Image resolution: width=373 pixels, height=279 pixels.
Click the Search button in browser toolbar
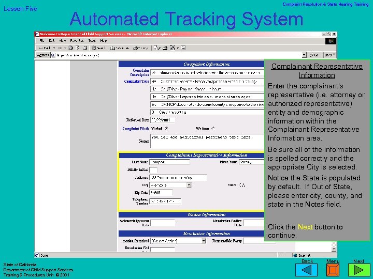[x=98, y=48]
